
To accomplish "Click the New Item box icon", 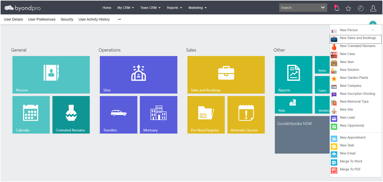I will pos(334,63).
